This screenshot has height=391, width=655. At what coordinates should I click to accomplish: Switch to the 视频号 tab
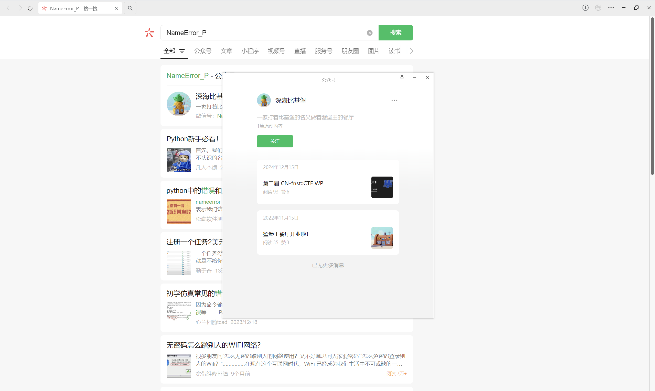click(276, 51)
